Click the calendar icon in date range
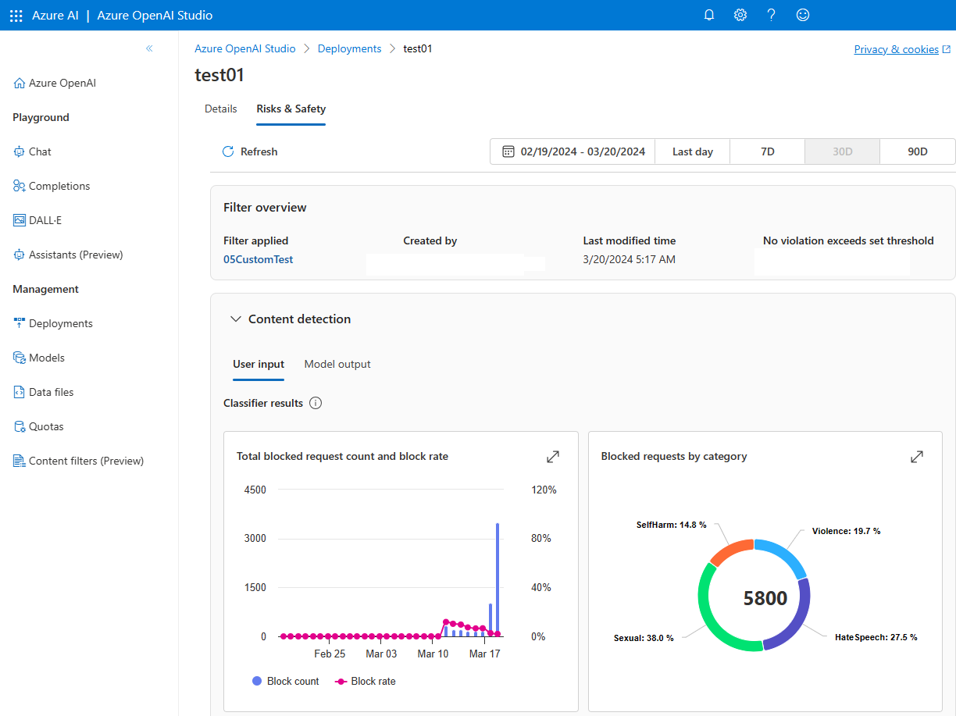This screenshot has width=956, height=716. 508,151
